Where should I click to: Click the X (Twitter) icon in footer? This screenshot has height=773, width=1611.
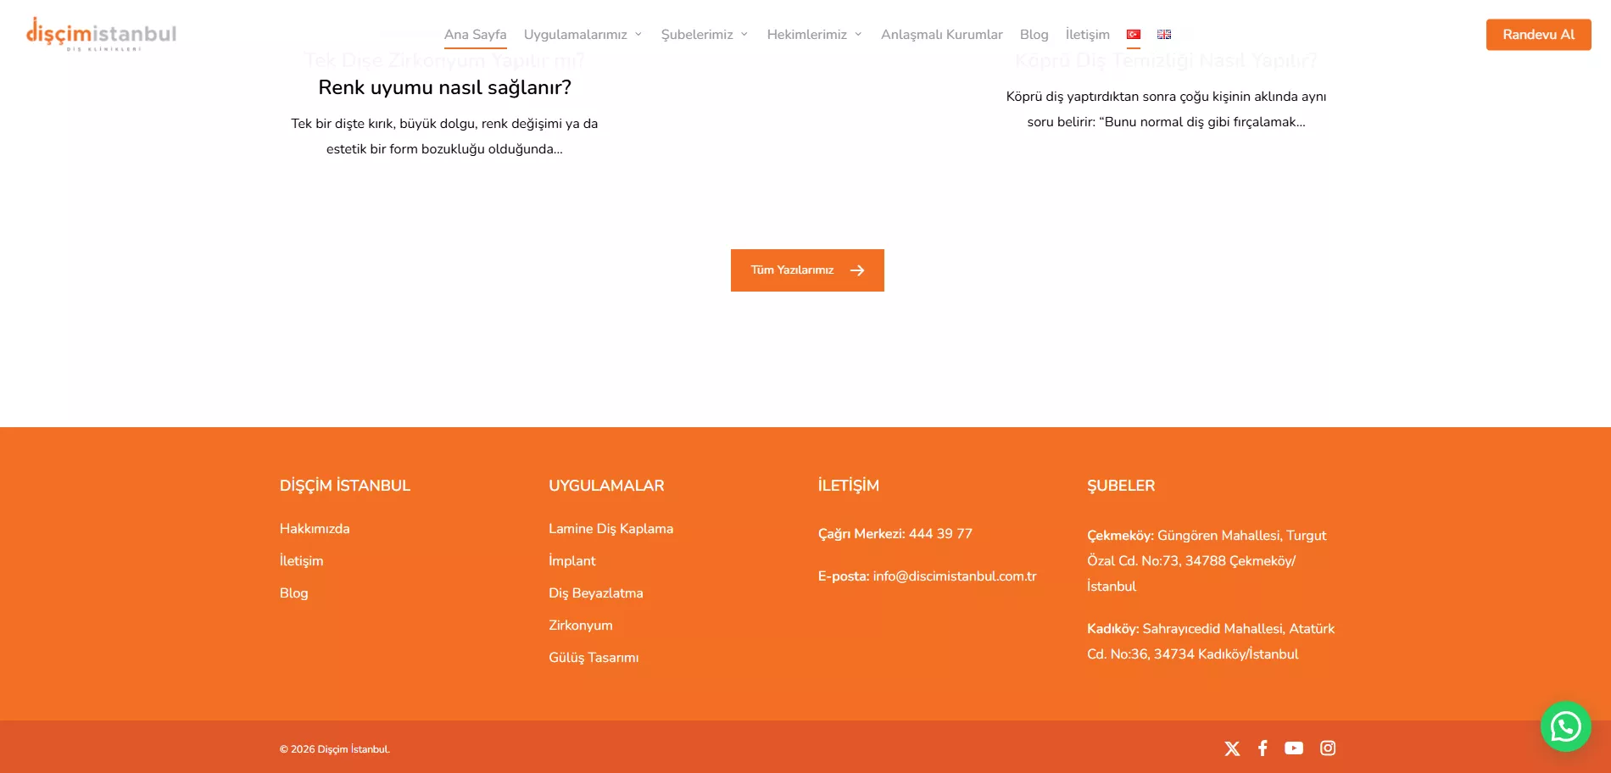point(1232,748)
